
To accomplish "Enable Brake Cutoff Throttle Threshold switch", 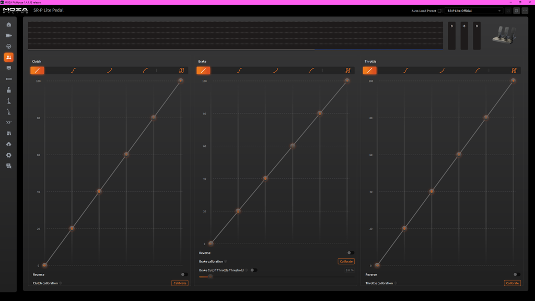I will (x=253, y=270).
